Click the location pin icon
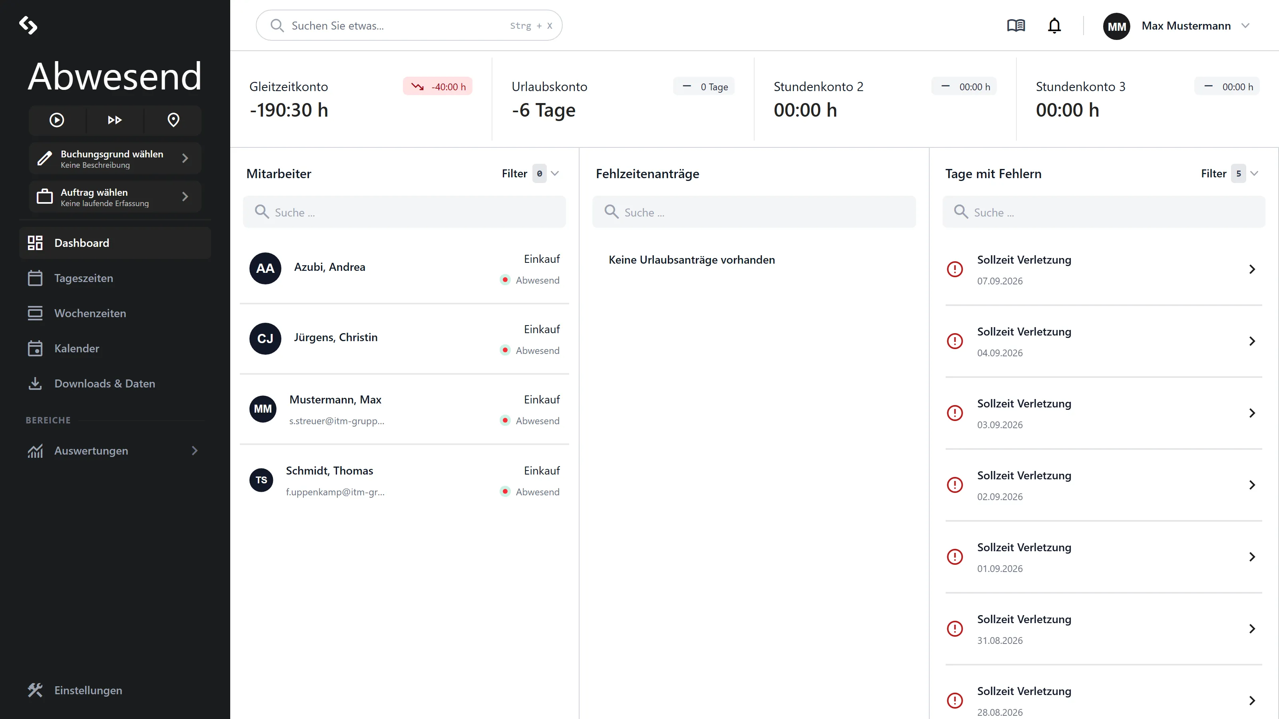 tap(173, 120)
